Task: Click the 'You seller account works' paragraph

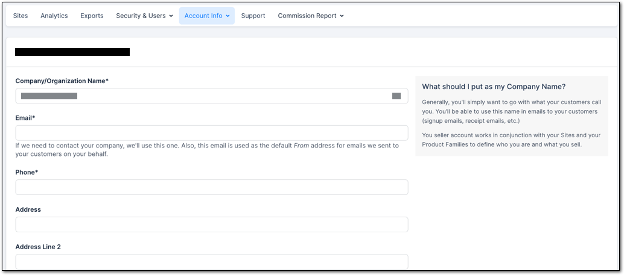Action: 511,140
